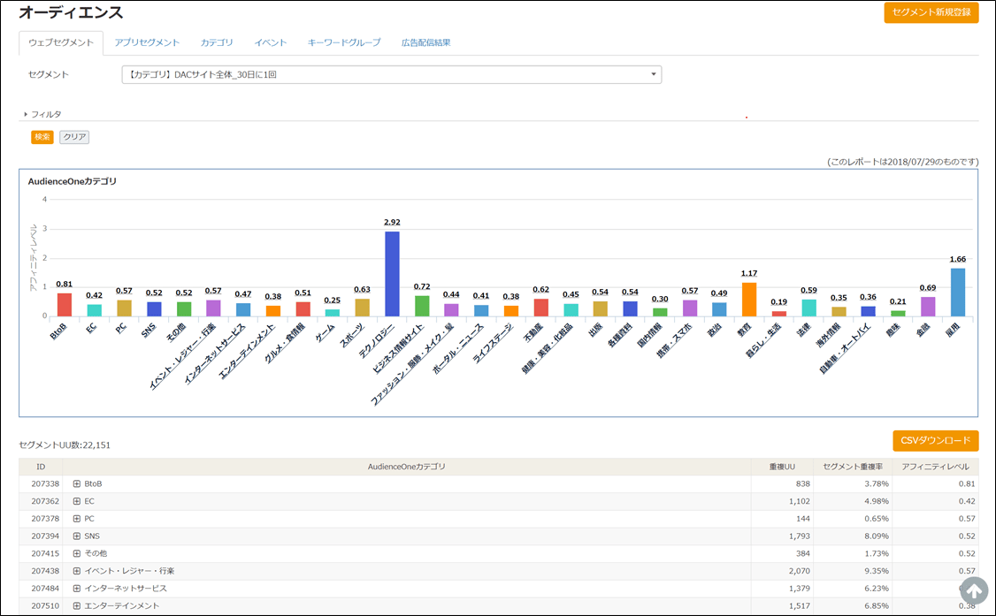Image resolution: width=996 pixels, height=616 pixels.
Task: Click the セグメント新規登録 button
Action: (x=931, y=12)
